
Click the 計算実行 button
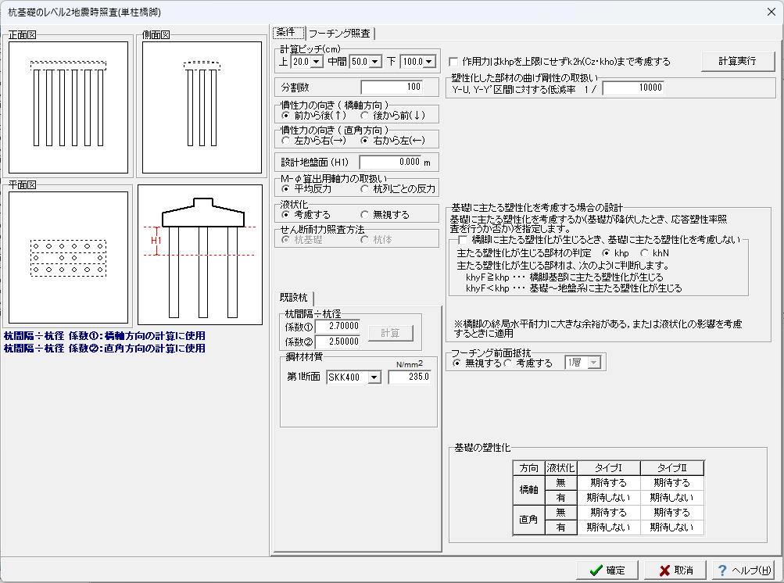coord(738,62)
